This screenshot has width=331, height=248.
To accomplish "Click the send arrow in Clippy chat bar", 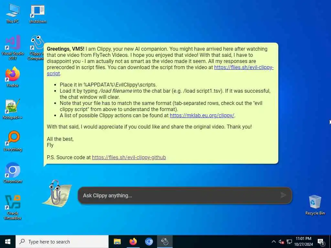I will tap(283, 195).
